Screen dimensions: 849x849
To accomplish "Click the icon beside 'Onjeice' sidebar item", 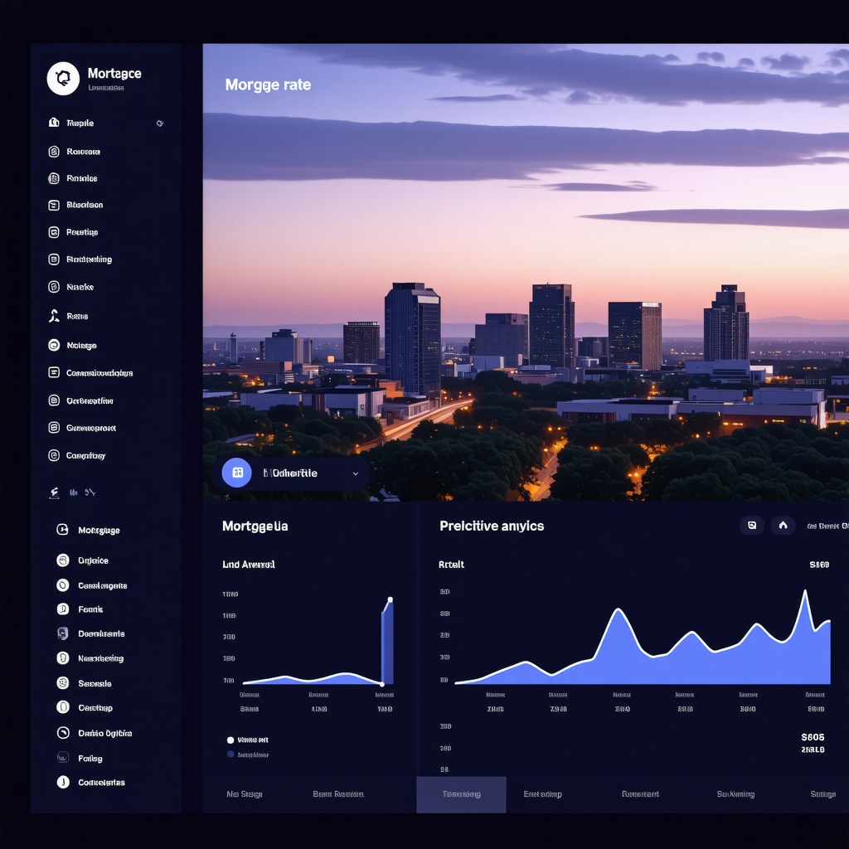I will click(x=63, y=560).
